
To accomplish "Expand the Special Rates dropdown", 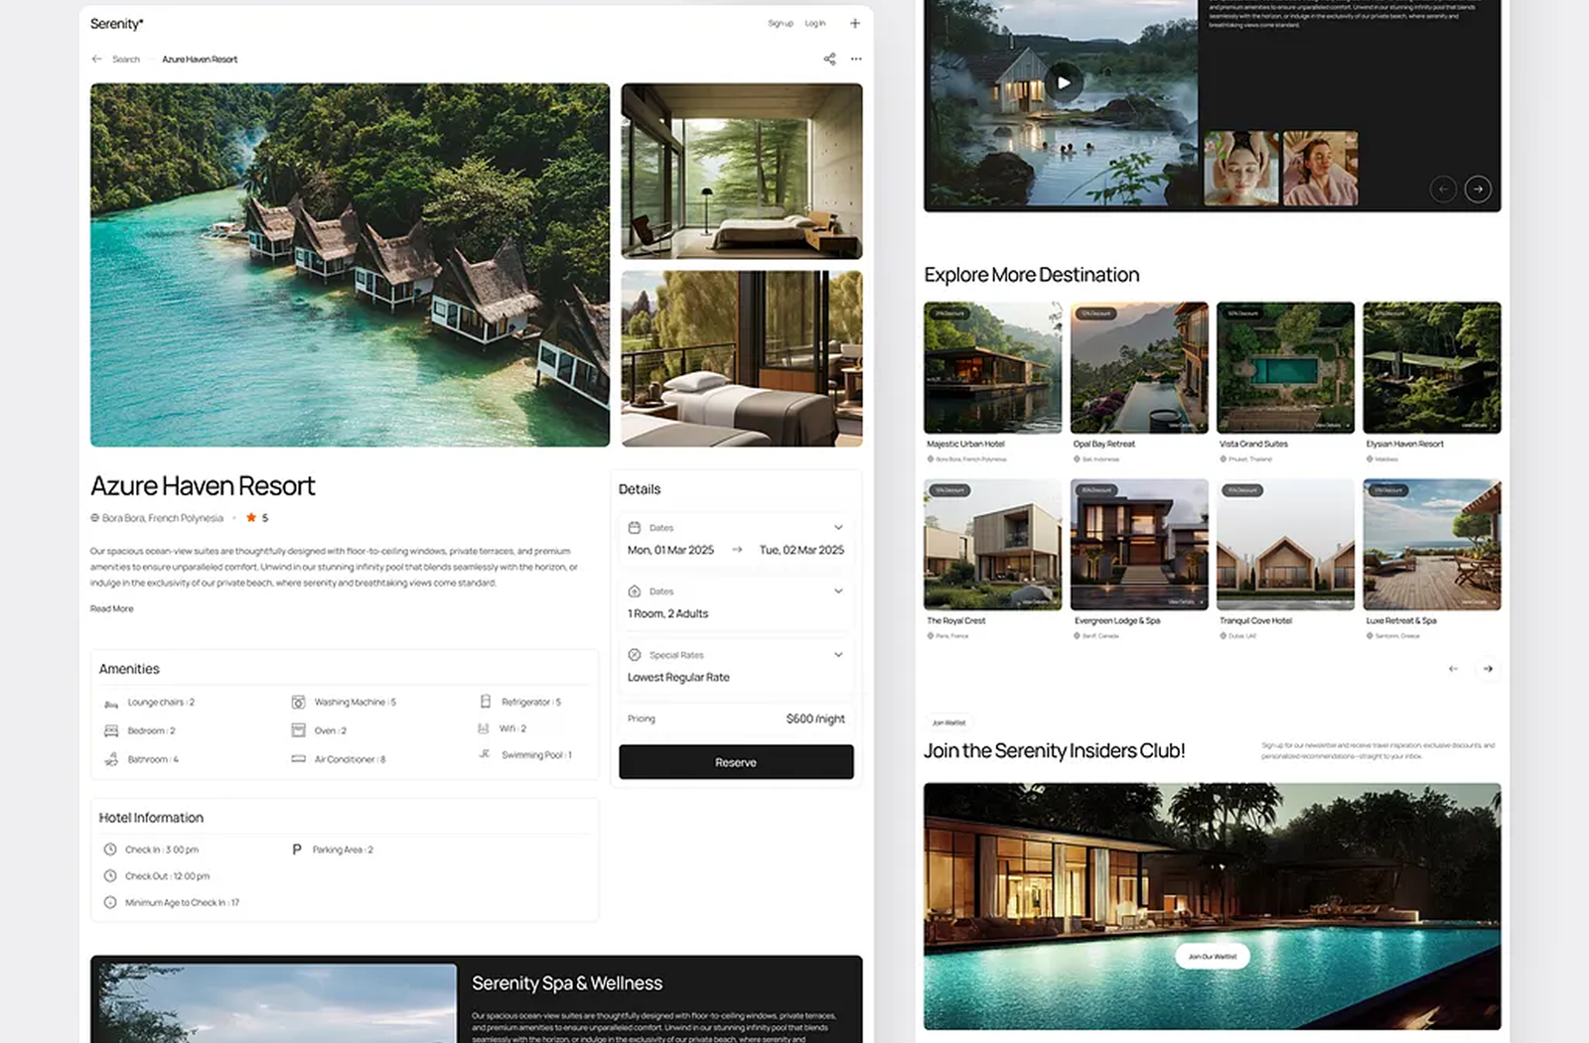I will pos(838,655).
